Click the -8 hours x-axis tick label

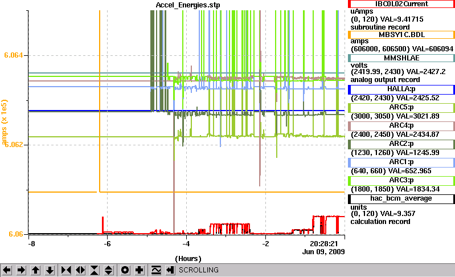(31, 244)
